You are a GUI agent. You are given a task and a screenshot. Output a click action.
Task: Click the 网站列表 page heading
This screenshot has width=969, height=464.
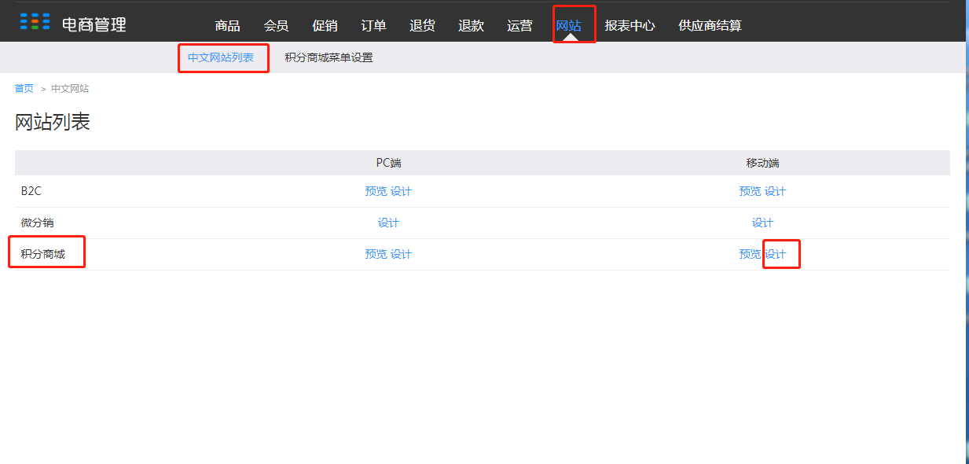point(53,122)
